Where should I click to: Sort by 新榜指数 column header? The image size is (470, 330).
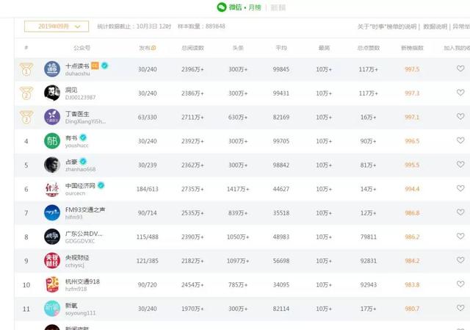[412, 48]
